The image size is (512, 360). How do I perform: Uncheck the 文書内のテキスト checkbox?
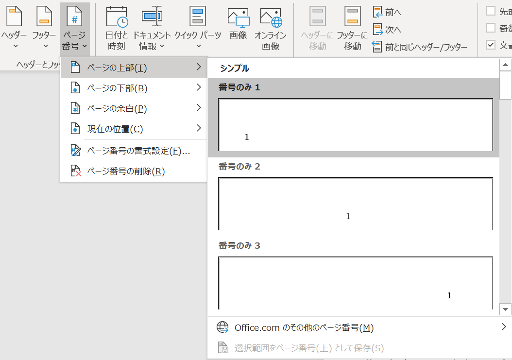point(492,45)
